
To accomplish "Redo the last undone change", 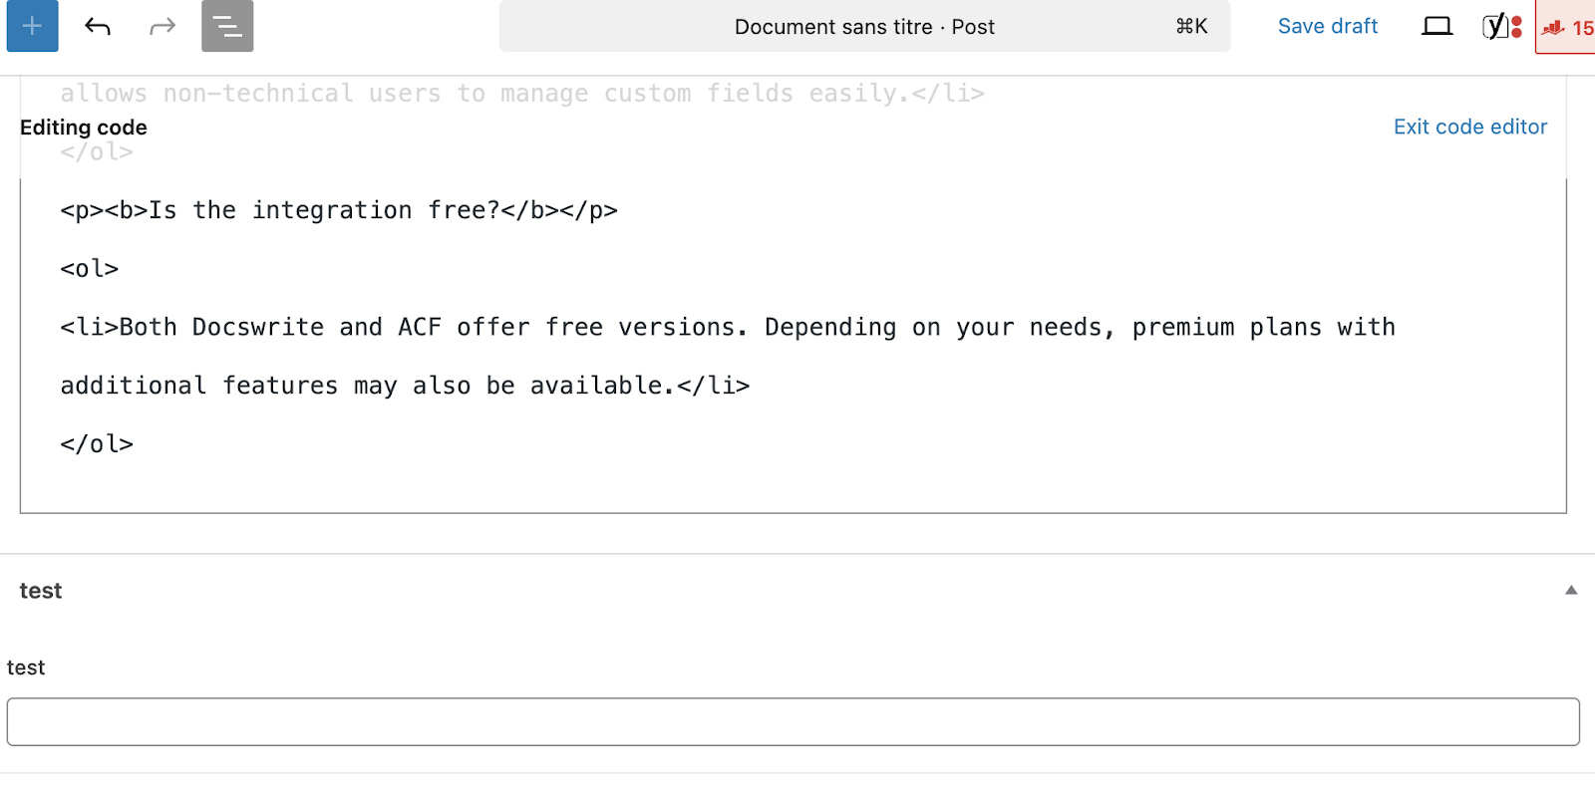I will (162, 26).
